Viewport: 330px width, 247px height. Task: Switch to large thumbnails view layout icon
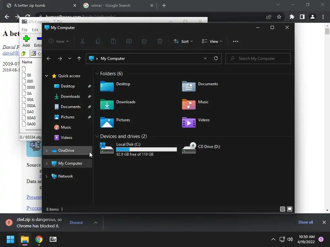coord(290,209)
